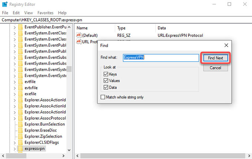Click the folder icon beside evtfile
252x159 pixels.
(x=20, y=82)
